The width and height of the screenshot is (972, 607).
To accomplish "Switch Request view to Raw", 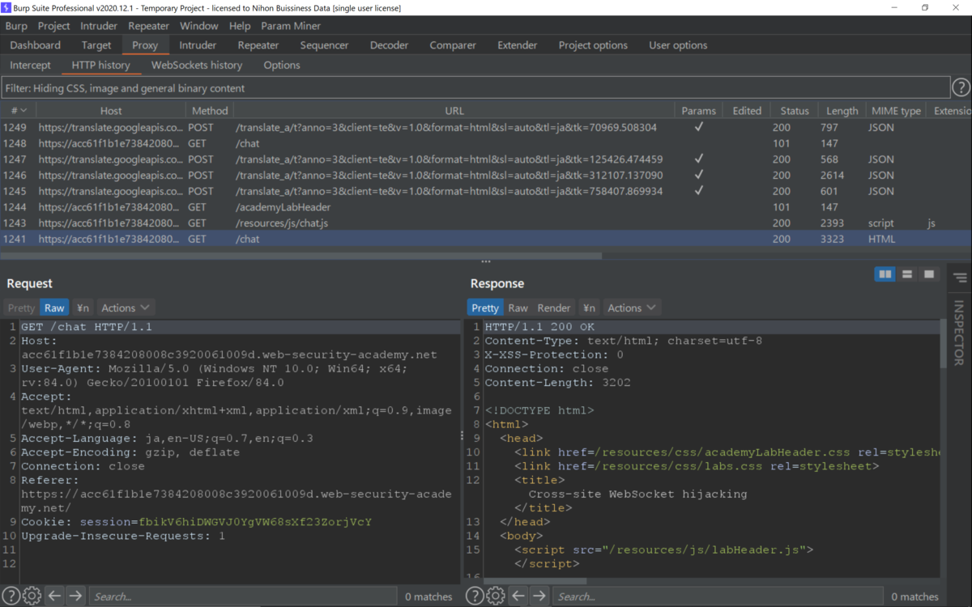I will coord(54,308).
